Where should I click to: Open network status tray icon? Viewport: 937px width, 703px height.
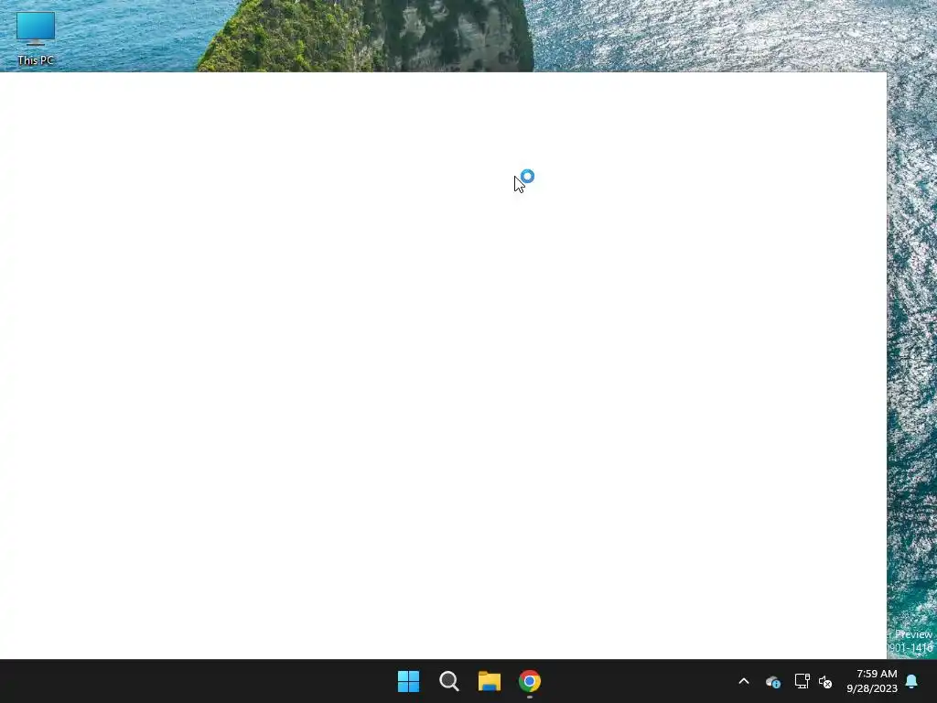802,681
